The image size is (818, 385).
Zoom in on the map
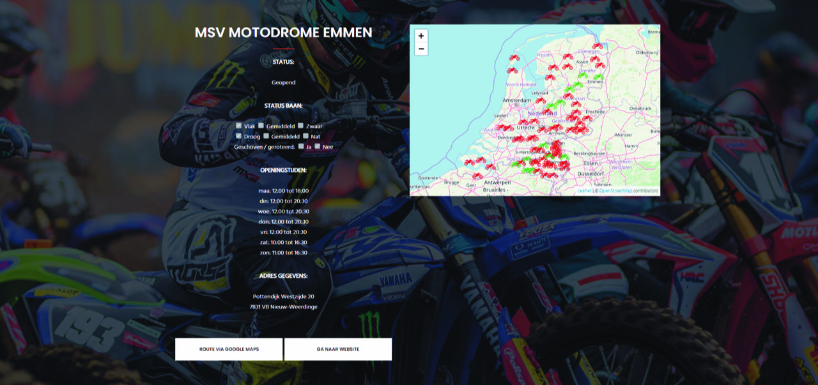[x=421, y=36]
